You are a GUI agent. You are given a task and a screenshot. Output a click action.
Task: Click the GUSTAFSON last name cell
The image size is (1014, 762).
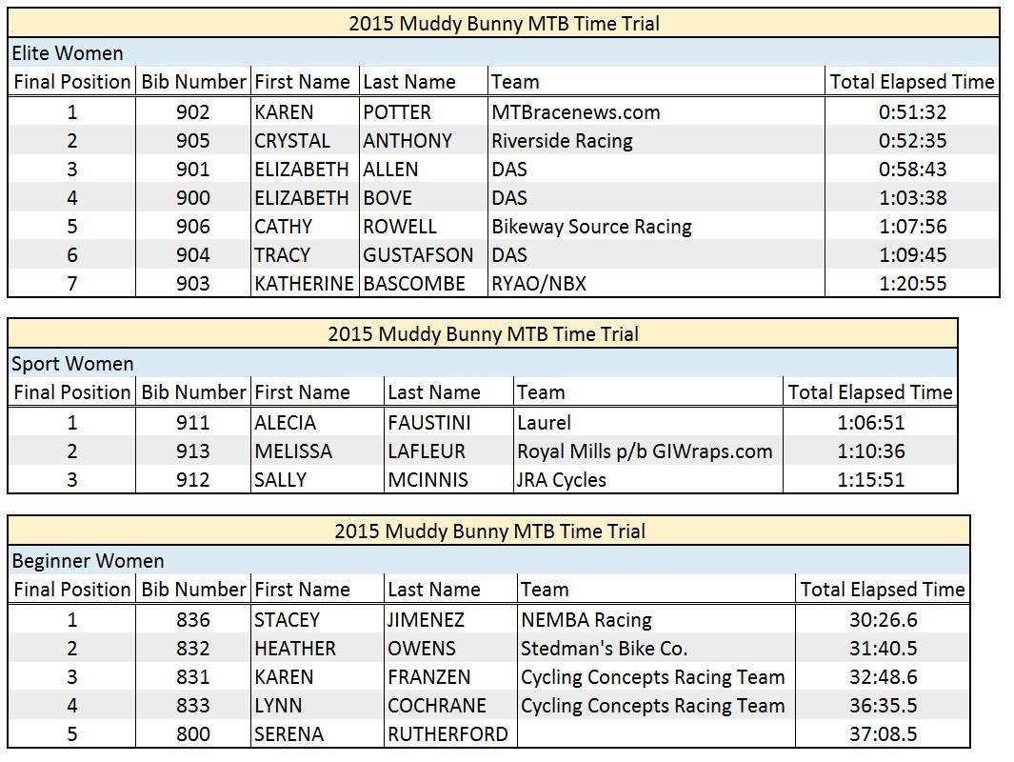[418, 255]
